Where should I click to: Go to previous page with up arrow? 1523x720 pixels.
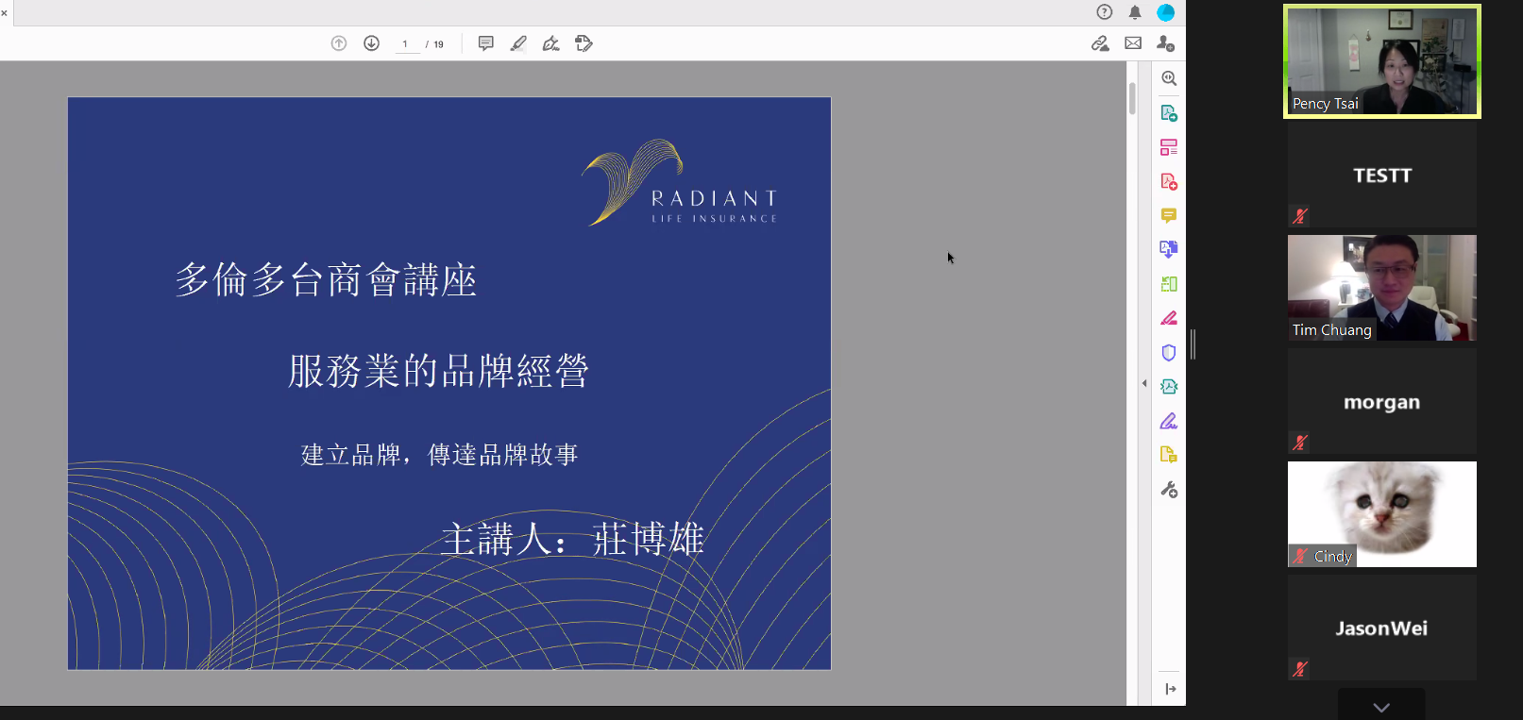pyautogui.click(x=339, y=43)
